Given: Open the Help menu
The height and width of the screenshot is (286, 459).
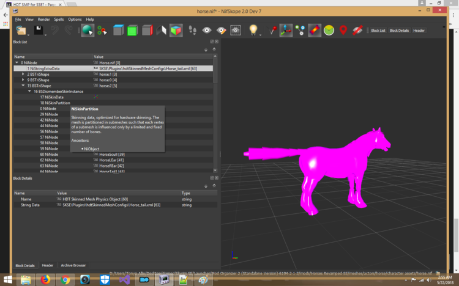Looking at the screenshot, I should tap(90, 20).
